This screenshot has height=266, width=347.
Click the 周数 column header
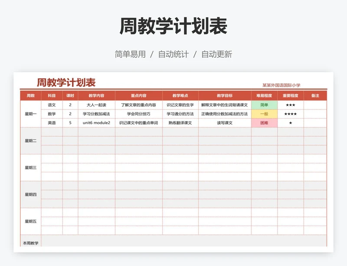point(31,95)
